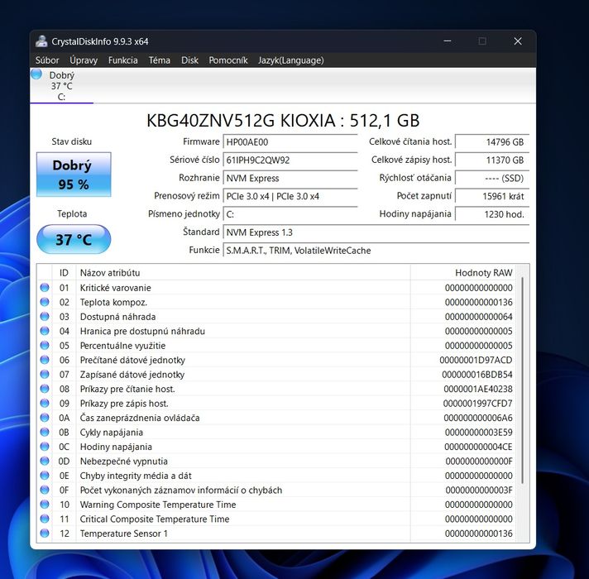The height and width of the screenshot is (579, 589).
Task: Click status orb for Prečítané dátové jednotky
Action: (x=45, y=360)
